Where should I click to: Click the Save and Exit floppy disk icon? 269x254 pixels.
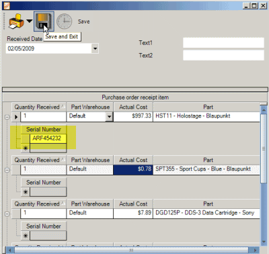click(x=44, y=22)
